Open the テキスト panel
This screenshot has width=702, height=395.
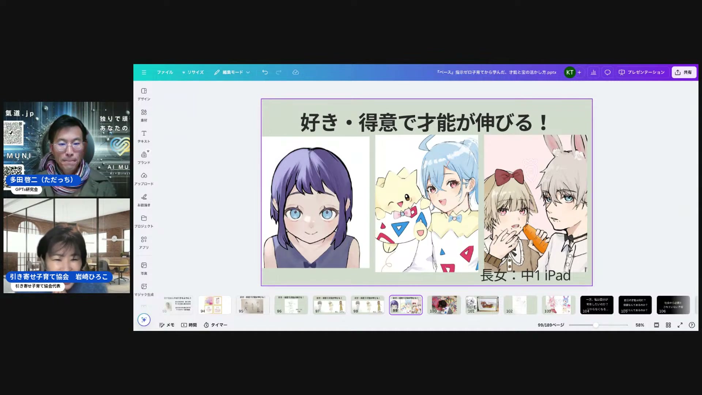[144, 136]
